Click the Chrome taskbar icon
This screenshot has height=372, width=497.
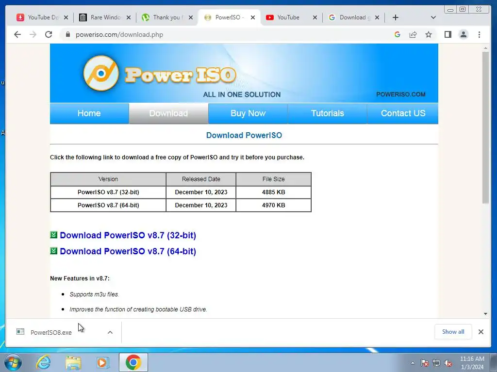[x=133, y=362]
